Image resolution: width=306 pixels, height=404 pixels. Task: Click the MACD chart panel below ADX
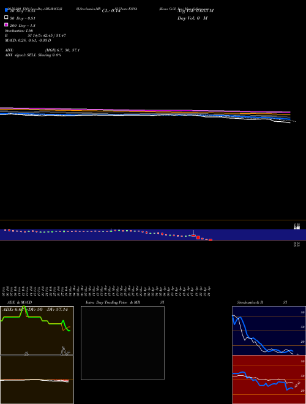click(x=37, y=380)
